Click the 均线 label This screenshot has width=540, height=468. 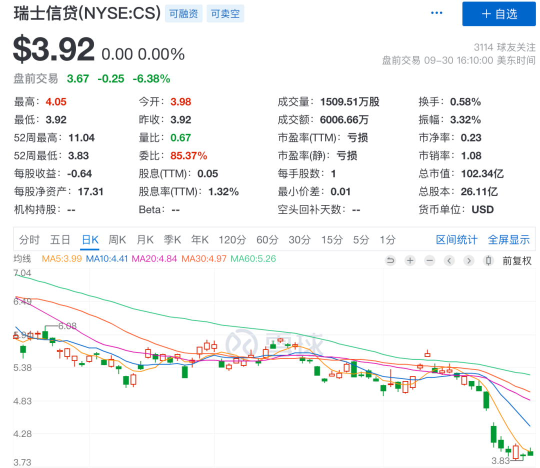click(x=22, y=258)
